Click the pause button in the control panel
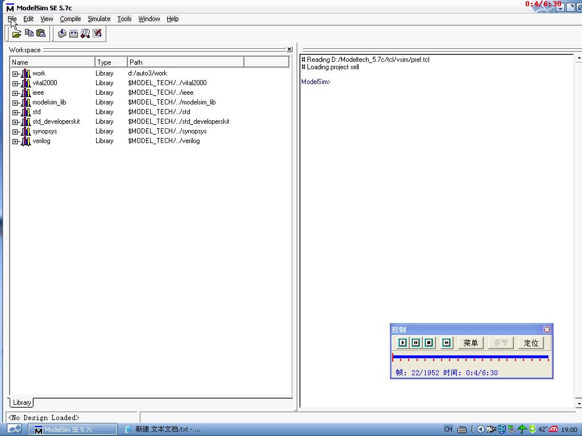582x436 pixels. (415, 342)
